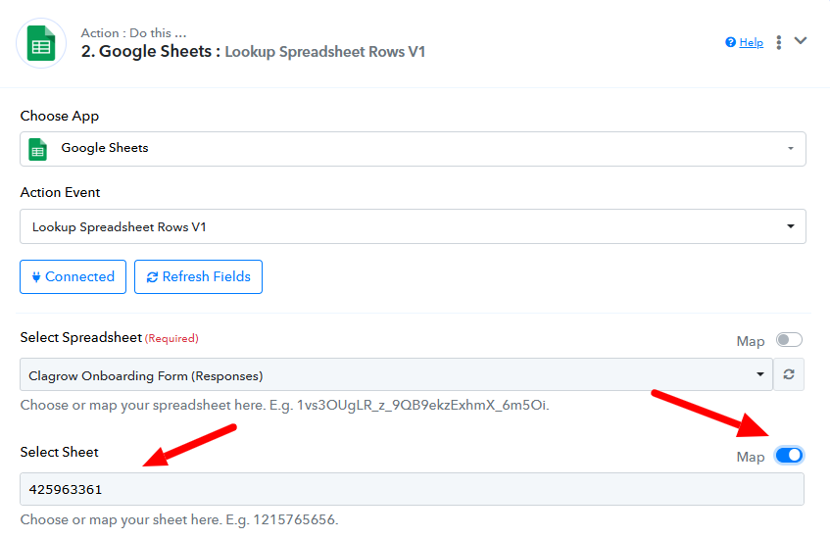Image resolution: width=830 pixels, height=539 pixels.
Task: Open the Action Event dropdown
Action: pyautogui.click(x=413, y=226)
